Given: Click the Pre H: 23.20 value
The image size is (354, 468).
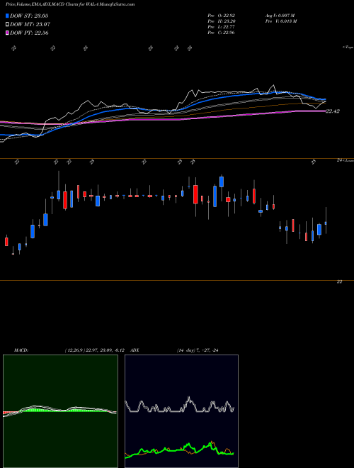Looking at the screenshot, I should pyautogui.click(x=221, y=21).
